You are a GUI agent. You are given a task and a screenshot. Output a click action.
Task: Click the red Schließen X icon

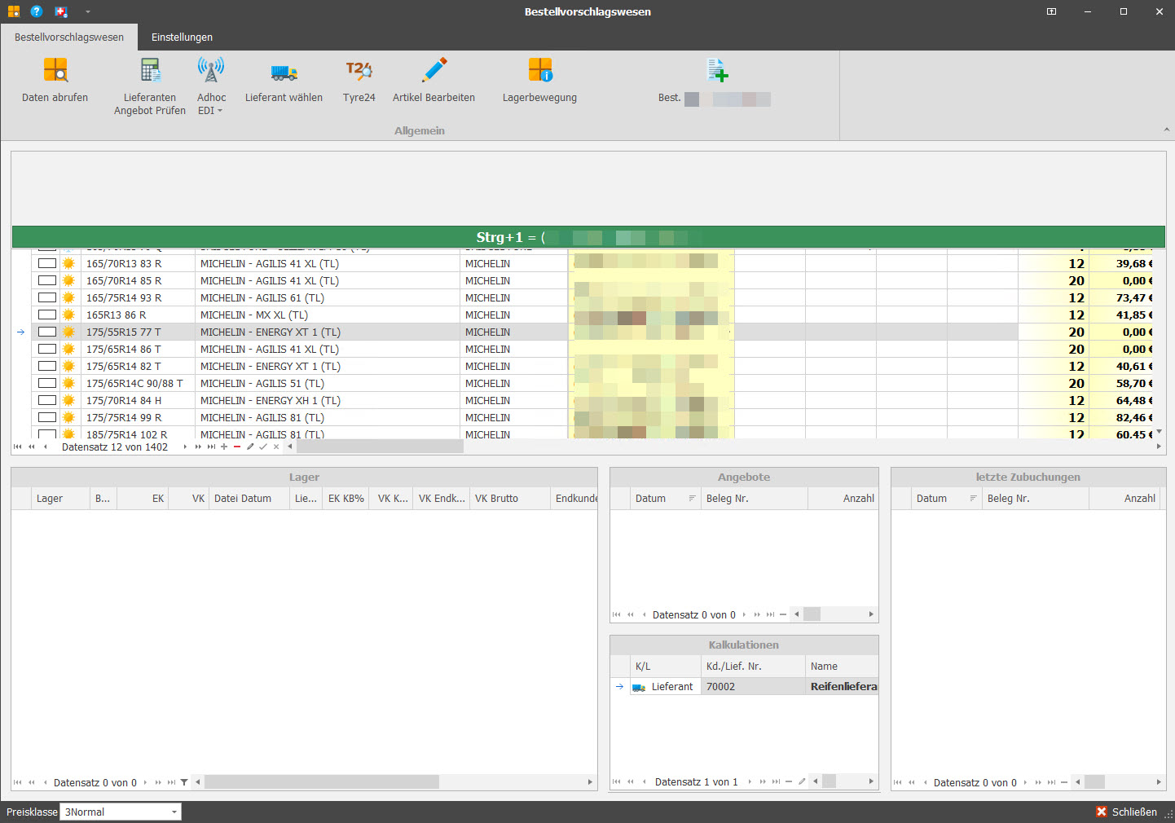point(1102,812)
